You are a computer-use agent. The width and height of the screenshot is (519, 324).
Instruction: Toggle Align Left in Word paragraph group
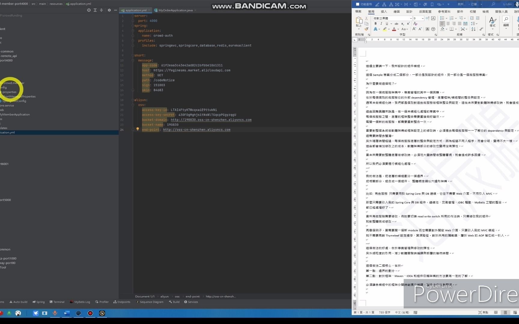click(442, 24)
